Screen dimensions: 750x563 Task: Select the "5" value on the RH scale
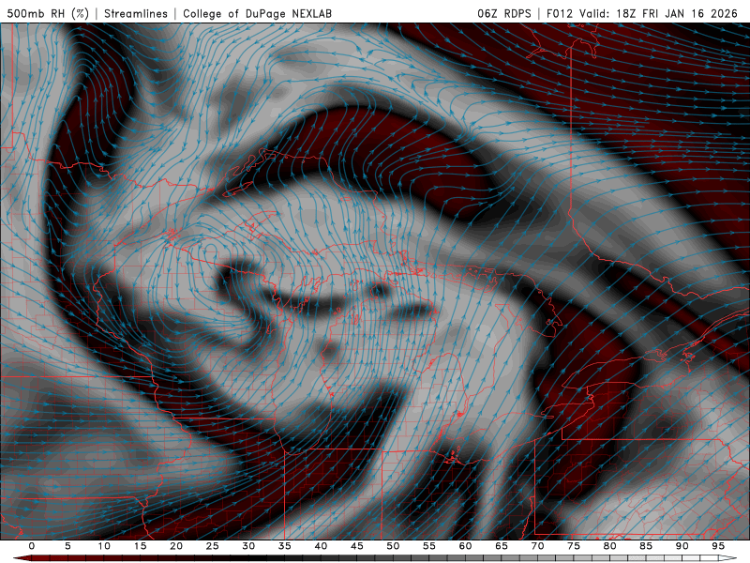[67, 546]
